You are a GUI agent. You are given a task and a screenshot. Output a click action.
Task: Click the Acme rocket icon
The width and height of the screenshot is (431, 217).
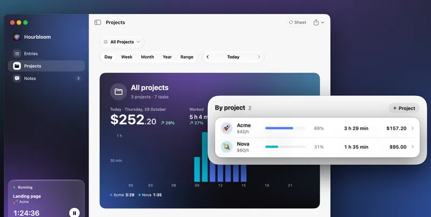(226, 128)
